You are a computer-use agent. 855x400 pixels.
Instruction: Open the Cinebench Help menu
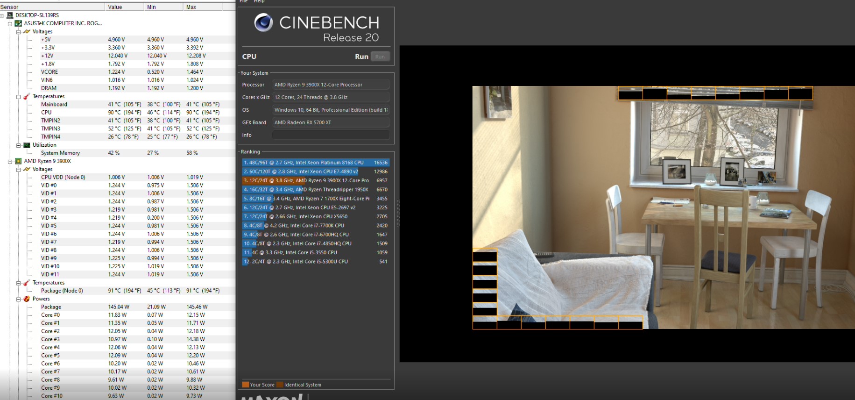click(x=259, y=1)
